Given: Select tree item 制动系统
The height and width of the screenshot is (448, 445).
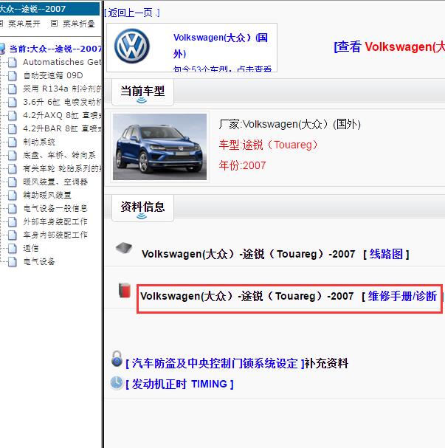Looking at the screenshot, I should pos(39,142).
